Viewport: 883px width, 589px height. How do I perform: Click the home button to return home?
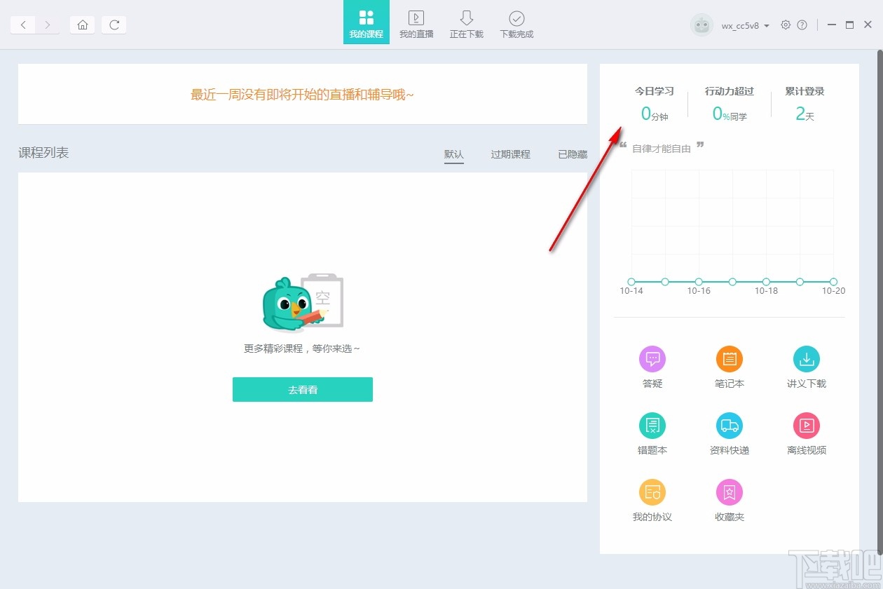[82, 25]
